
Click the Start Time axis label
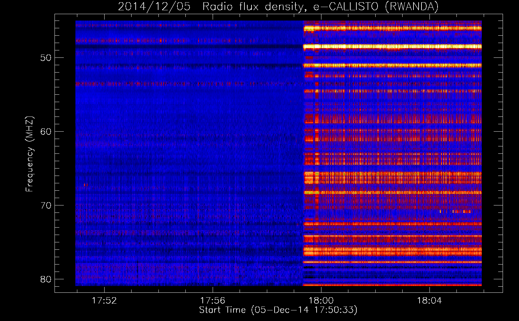click(x=278, y=310)
